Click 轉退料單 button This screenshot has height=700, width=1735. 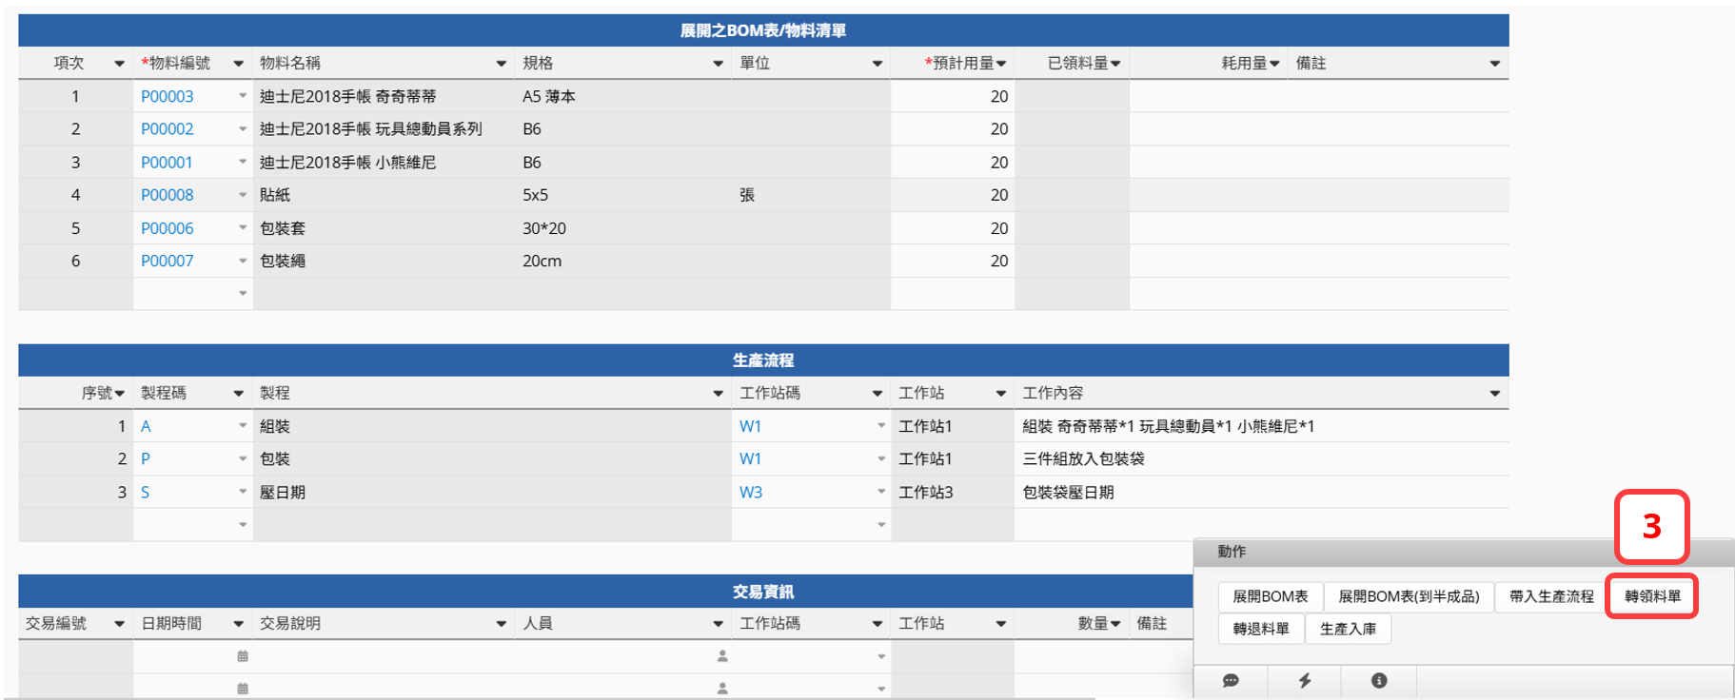[1261, 629]
